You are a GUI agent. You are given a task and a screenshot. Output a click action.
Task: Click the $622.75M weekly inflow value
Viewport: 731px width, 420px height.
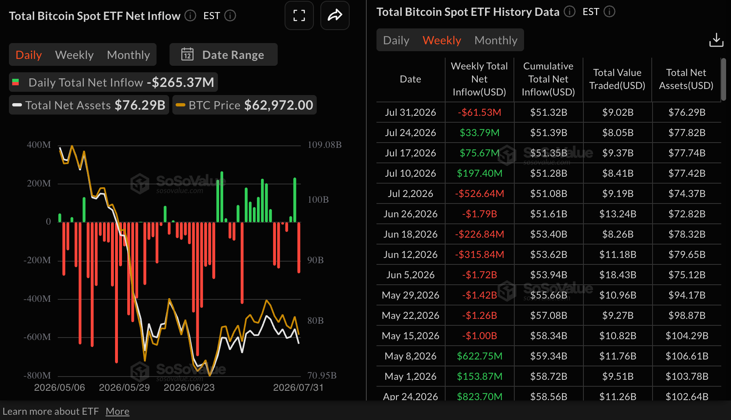pos(479,356)
